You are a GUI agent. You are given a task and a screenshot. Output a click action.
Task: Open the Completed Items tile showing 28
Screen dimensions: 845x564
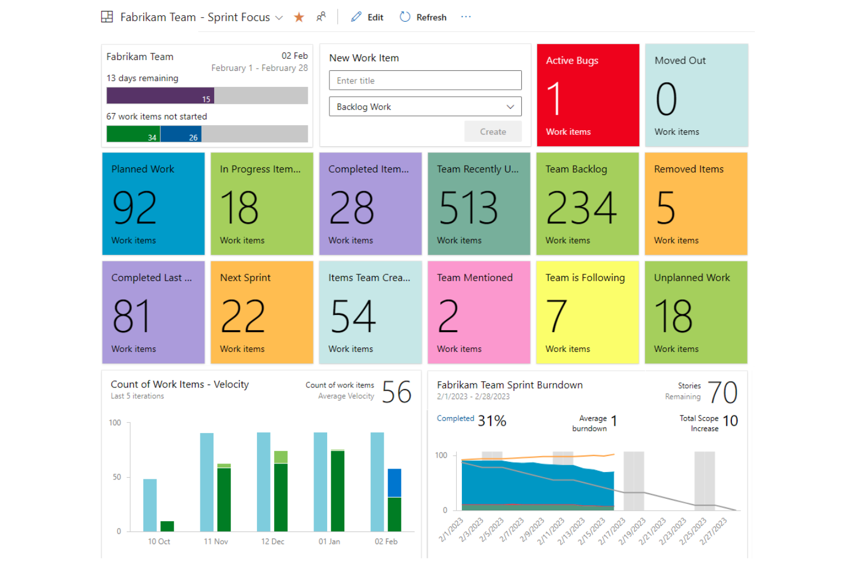click(x=371, y=203)
